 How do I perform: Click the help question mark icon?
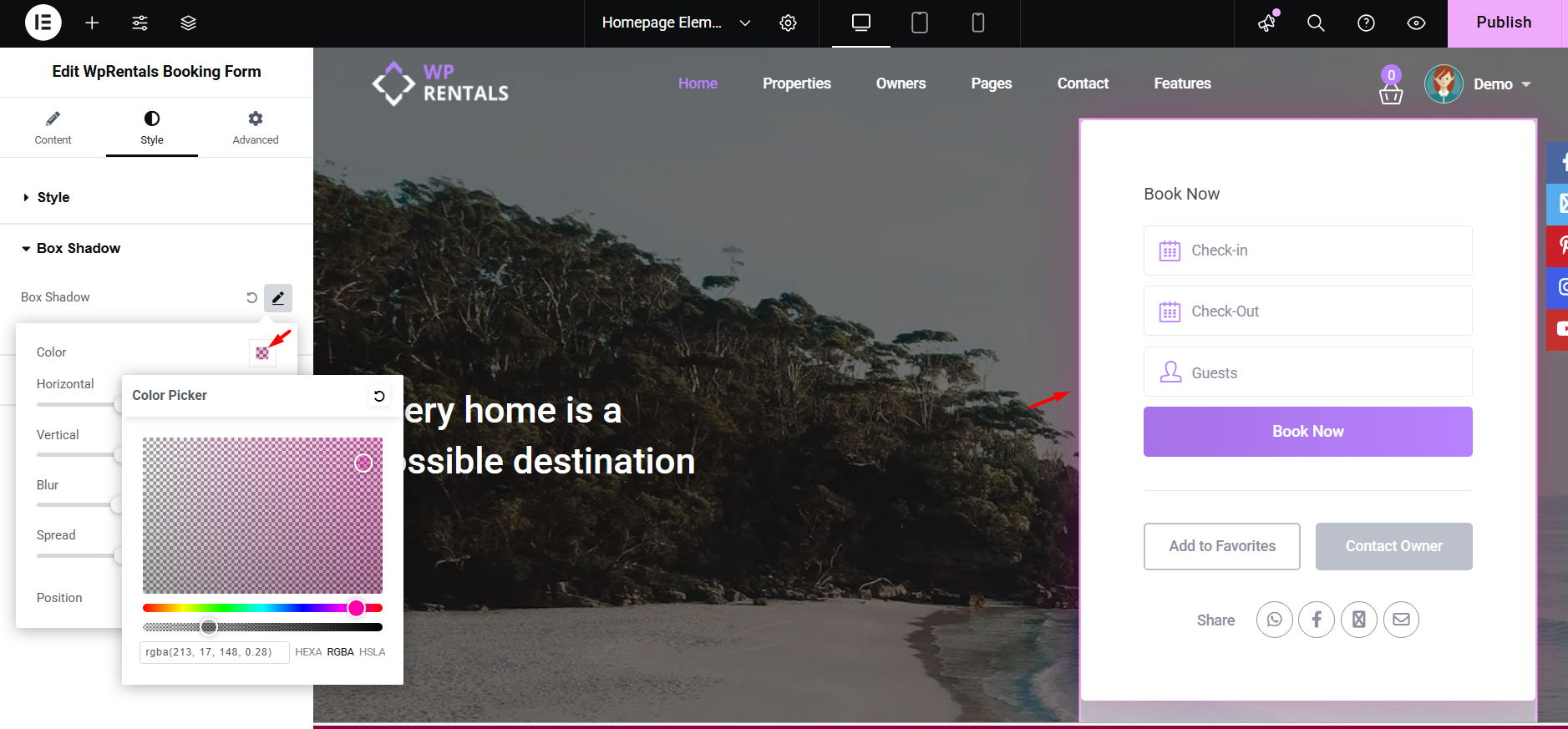point(1366,23)
